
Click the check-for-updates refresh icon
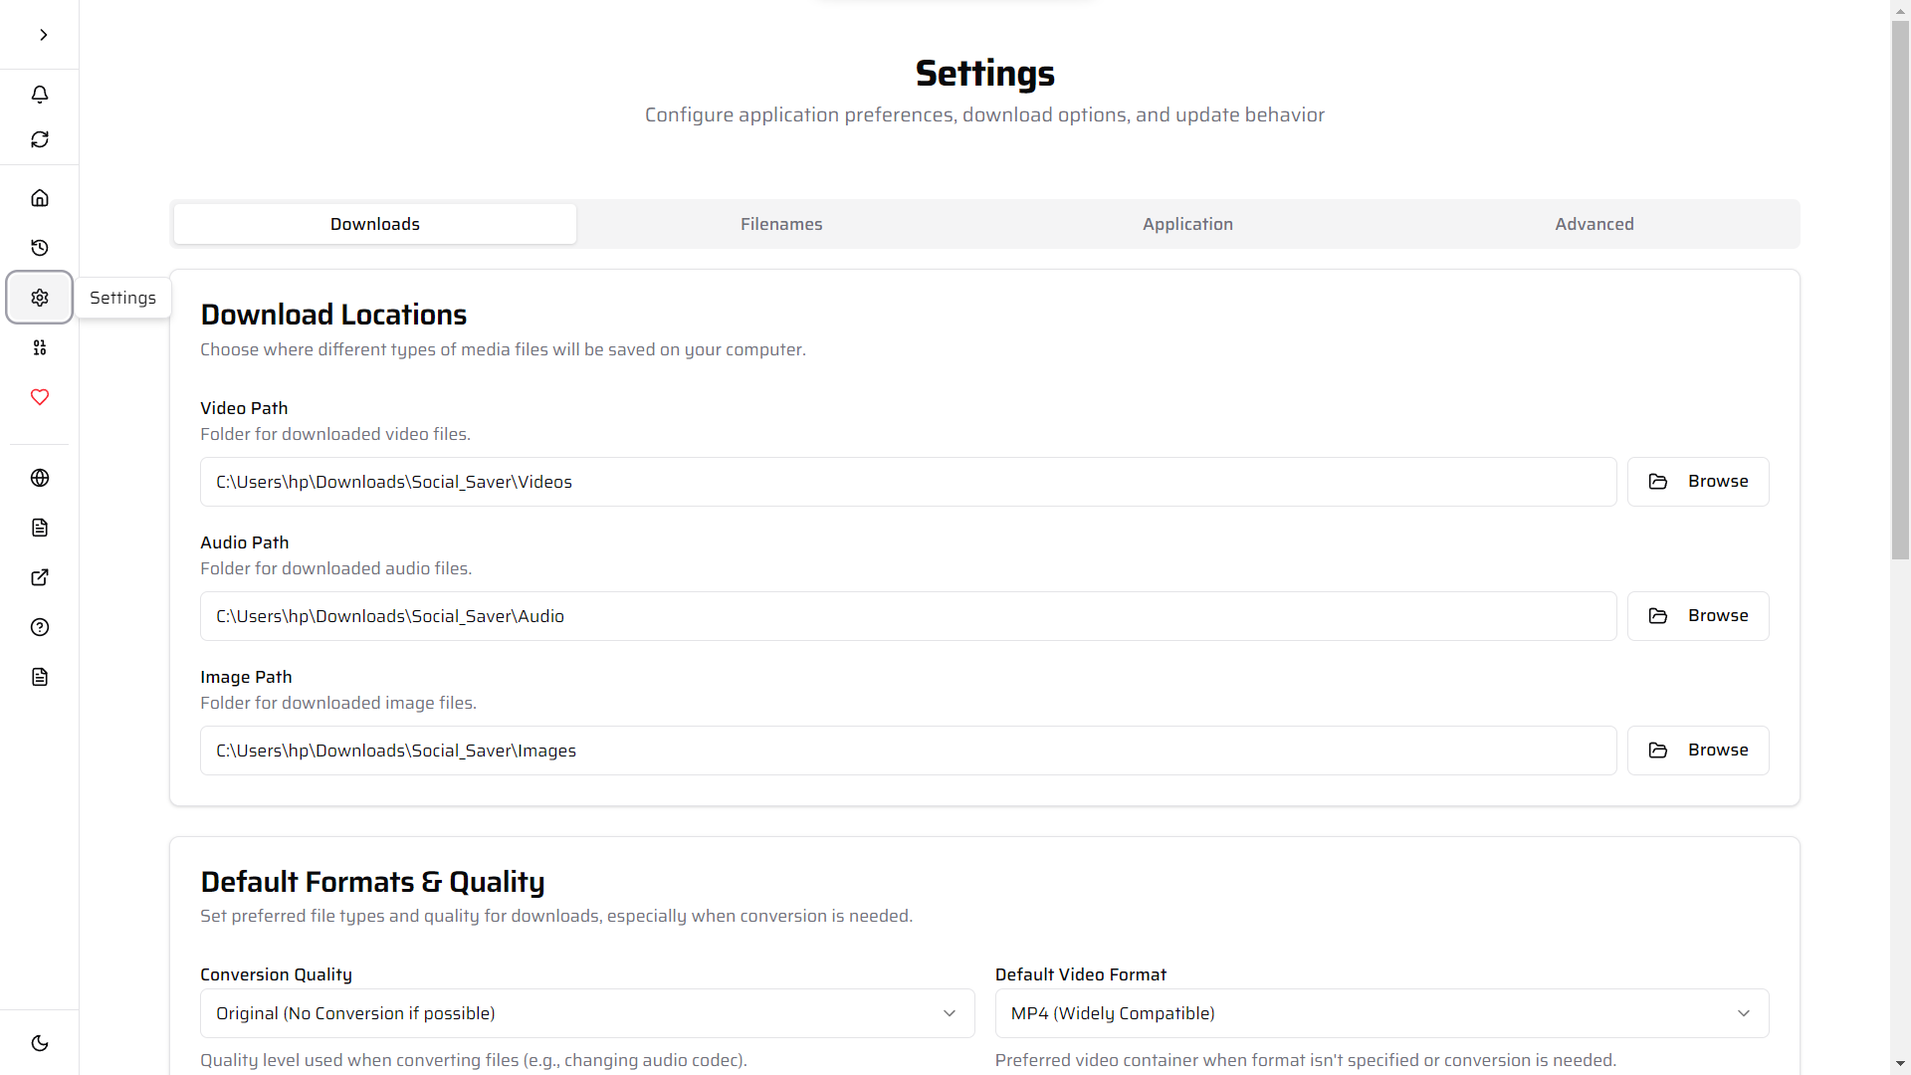click(40, 139)
